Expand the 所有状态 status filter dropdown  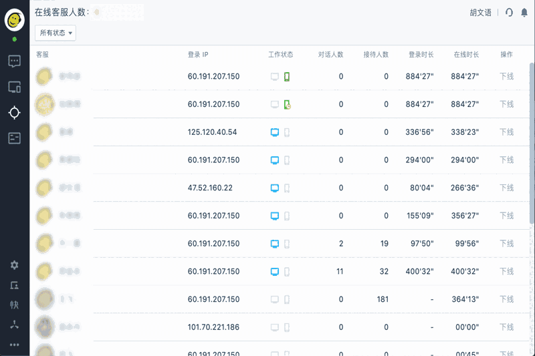point(56,33)
